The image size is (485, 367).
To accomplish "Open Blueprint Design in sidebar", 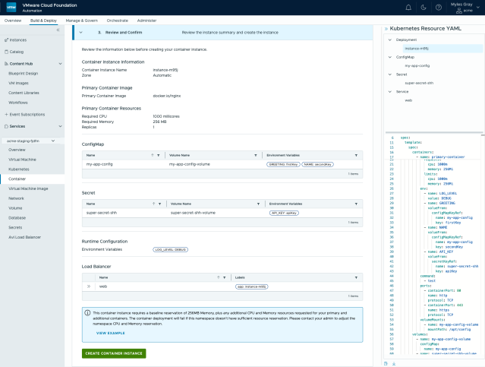I will click(x=24, y=74).
